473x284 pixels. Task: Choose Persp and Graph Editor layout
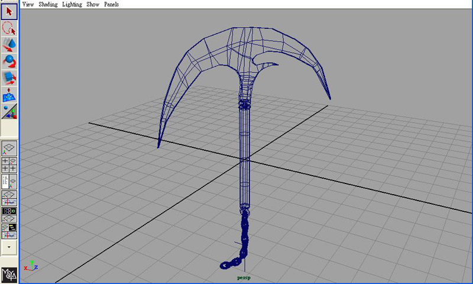point(9,198)
